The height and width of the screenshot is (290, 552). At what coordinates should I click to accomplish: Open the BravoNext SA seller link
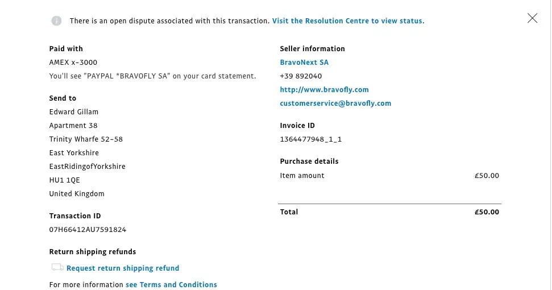point(304,63)
